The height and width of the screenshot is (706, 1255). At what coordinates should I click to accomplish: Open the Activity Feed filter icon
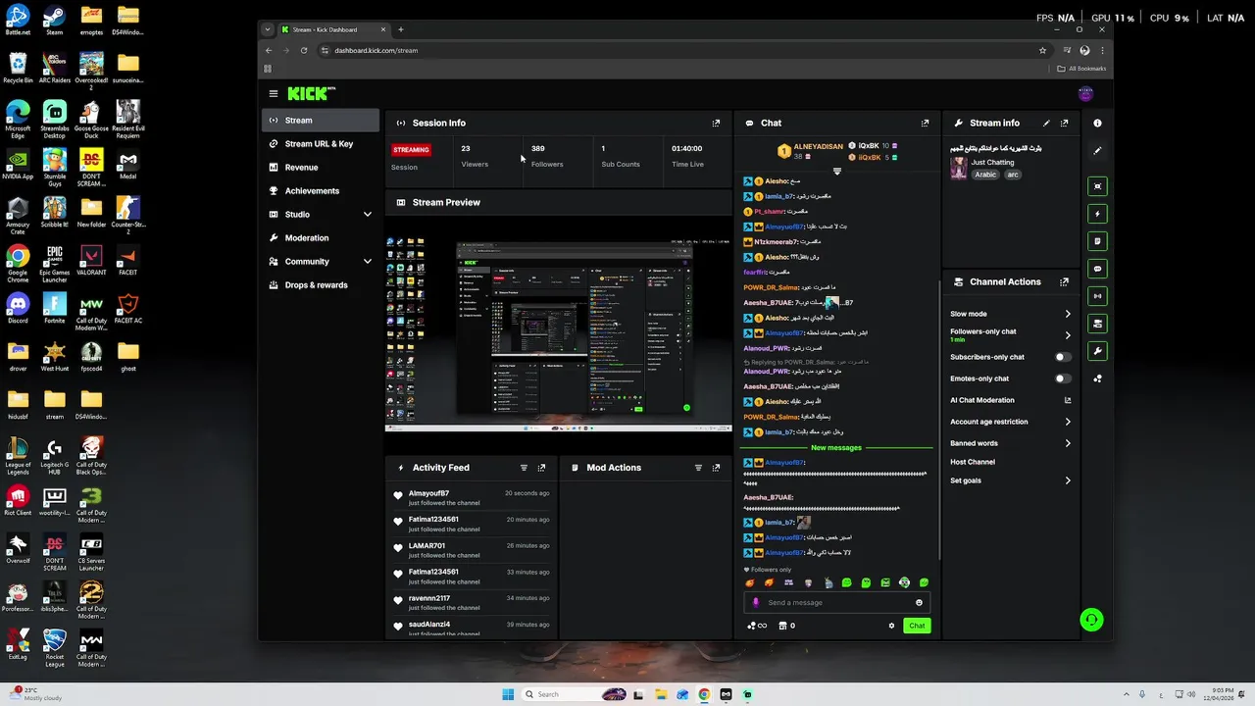(524, 468)
